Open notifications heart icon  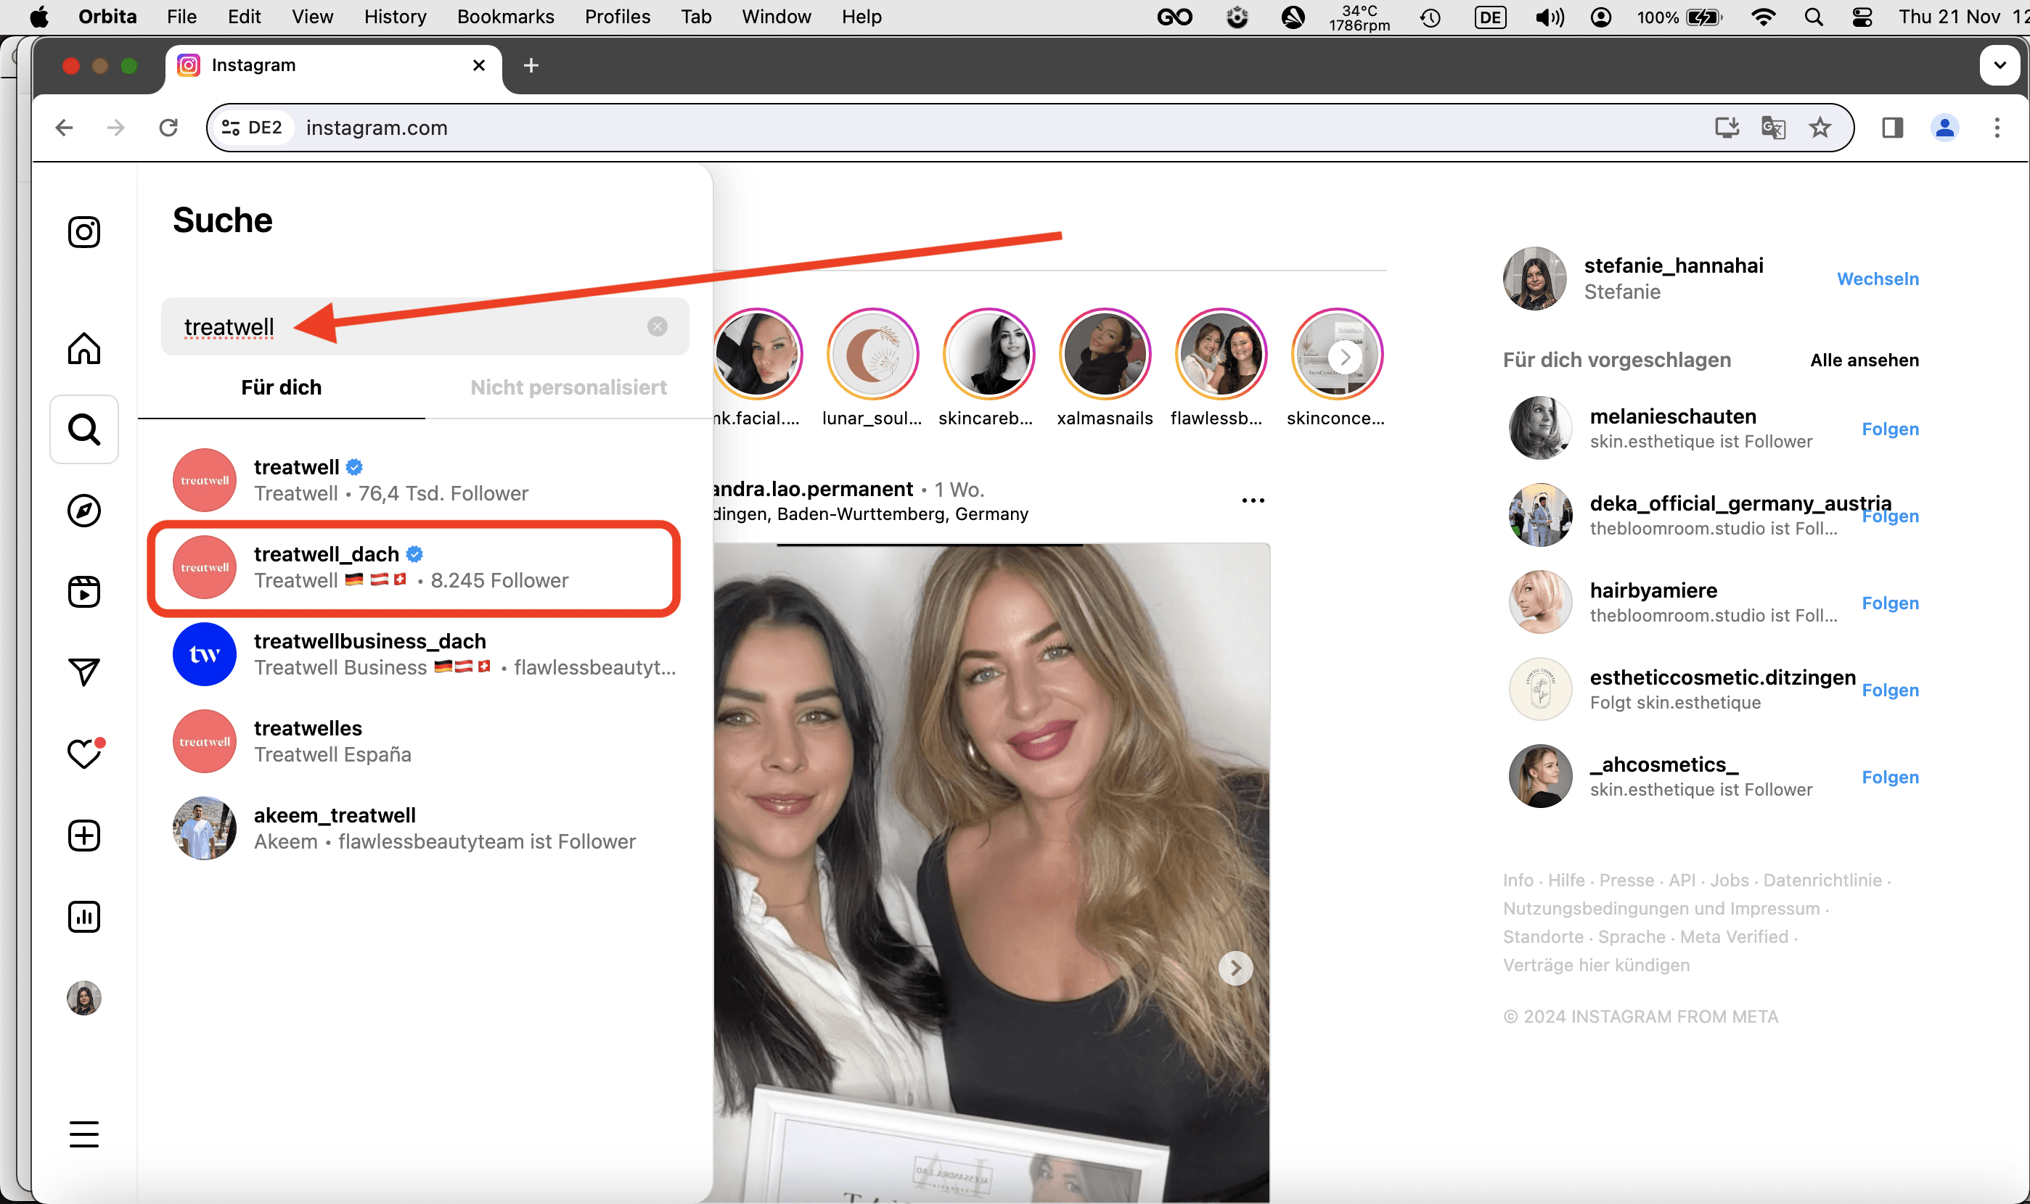(x=83, y=754)
